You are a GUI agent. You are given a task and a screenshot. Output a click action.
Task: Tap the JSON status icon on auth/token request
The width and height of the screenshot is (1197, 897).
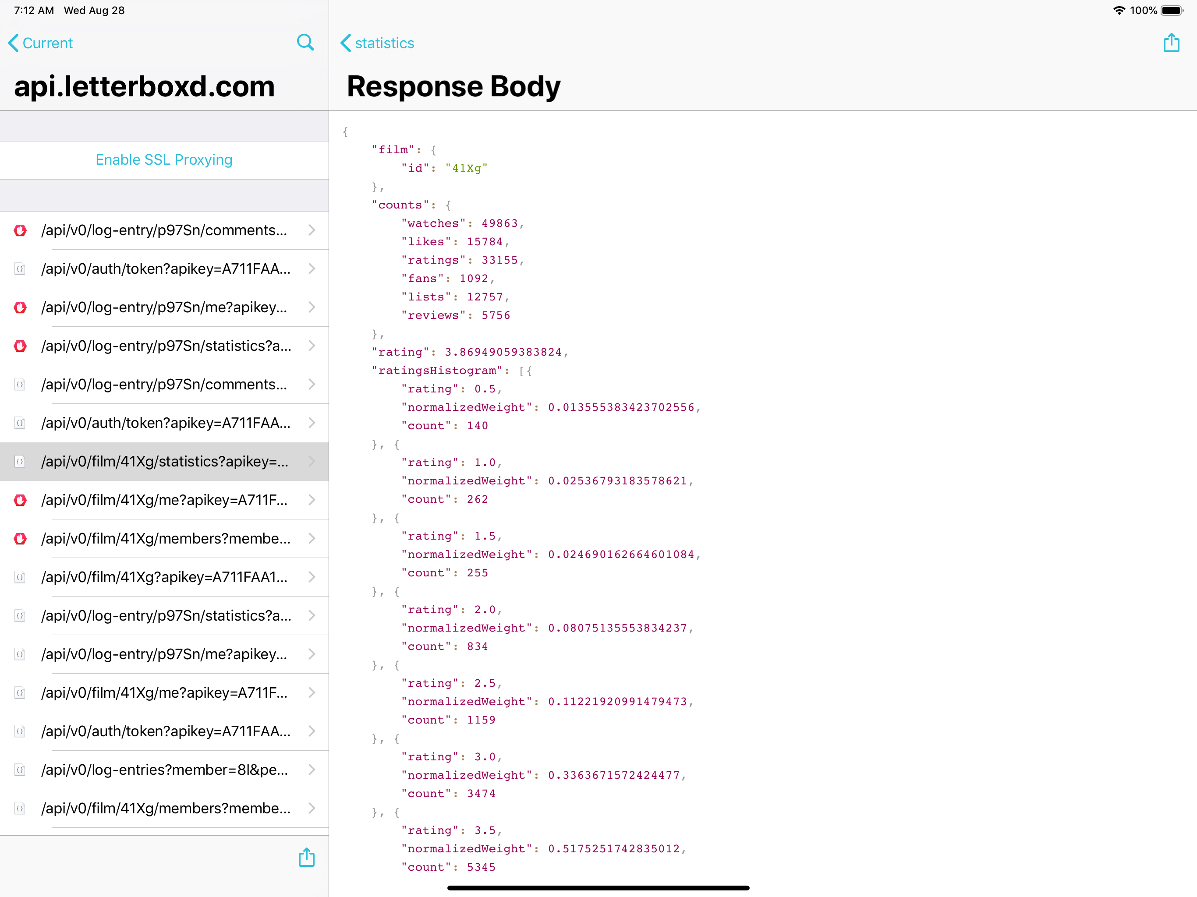[x=20, y=269]
